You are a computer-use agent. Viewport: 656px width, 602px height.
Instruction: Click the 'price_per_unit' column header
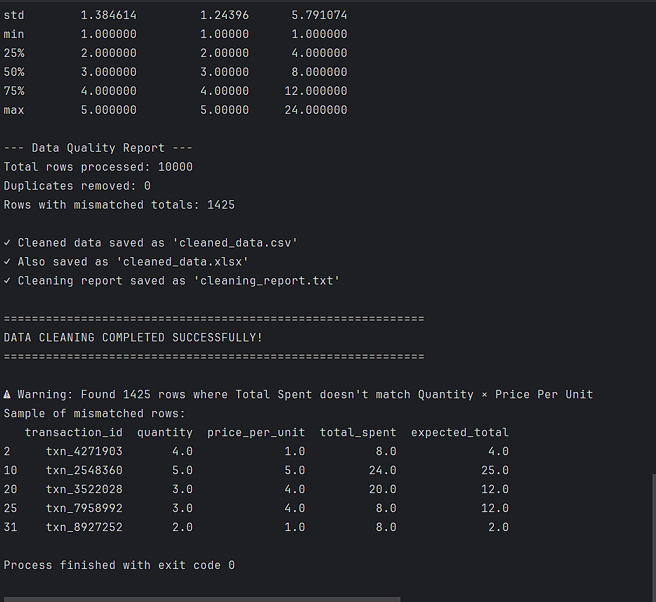click(x=256, y=432)
